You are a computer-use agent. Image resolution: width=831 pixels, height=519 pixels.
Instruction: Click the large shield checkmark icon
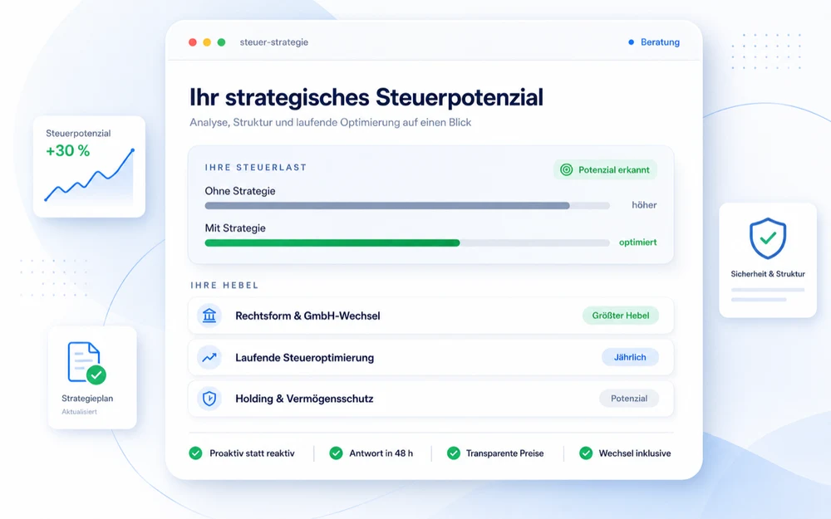[767, 238]
